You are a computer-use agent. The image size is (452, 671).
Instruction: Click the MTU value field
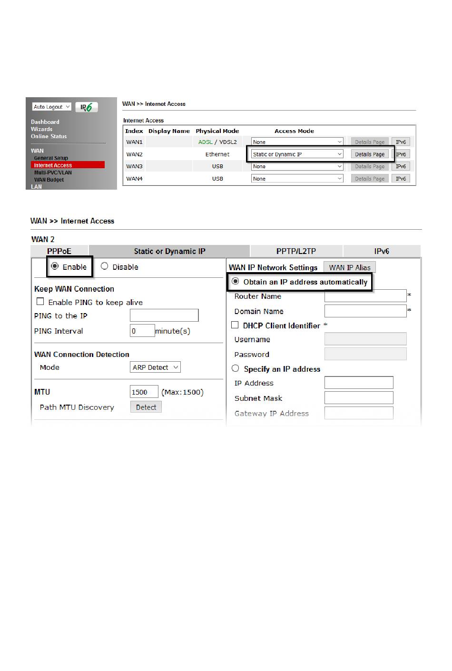tap(144, 392)
